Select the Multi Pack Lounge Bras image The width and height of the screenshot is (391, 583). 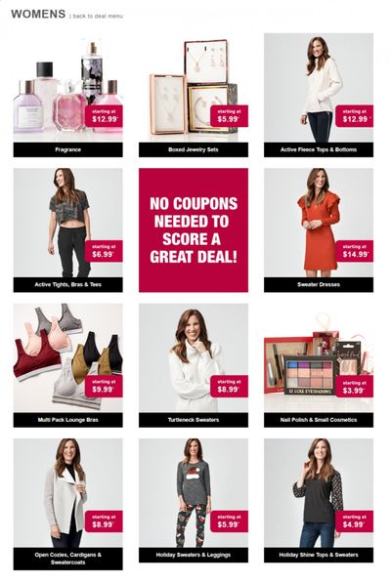68,357
